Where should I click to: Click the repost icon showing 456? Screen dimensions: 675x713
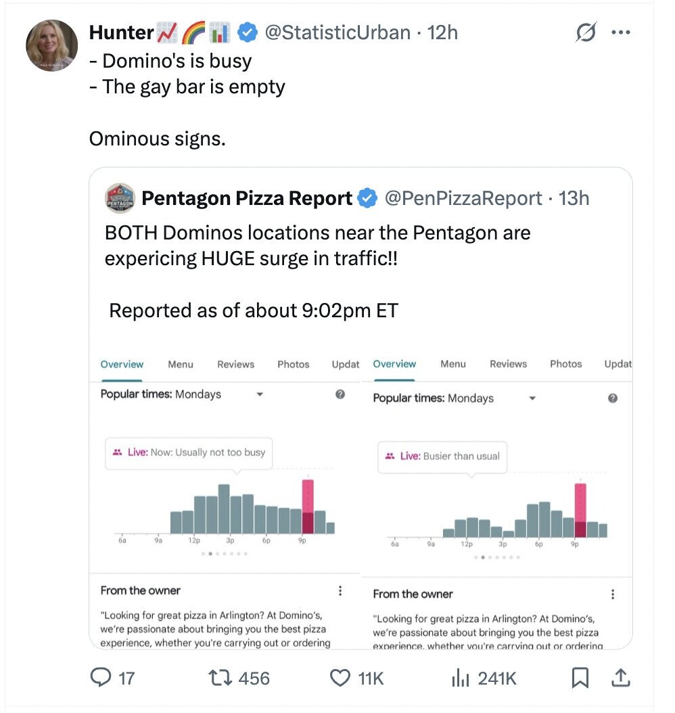220,678
